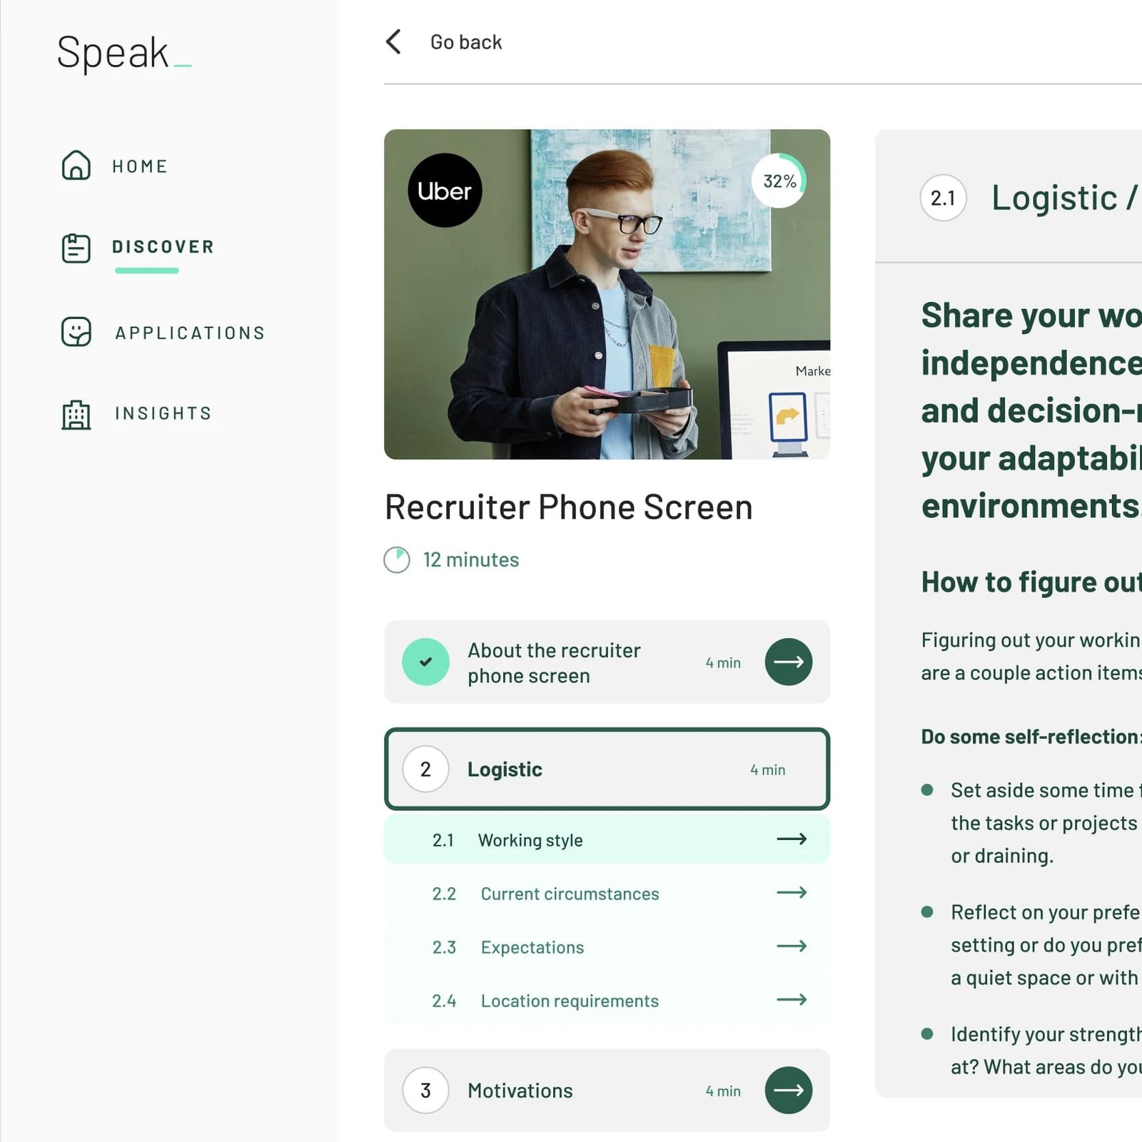The image size is (1142, 1142).
Task: Click the Uber logo badge
Action: [x=444, y=191]
